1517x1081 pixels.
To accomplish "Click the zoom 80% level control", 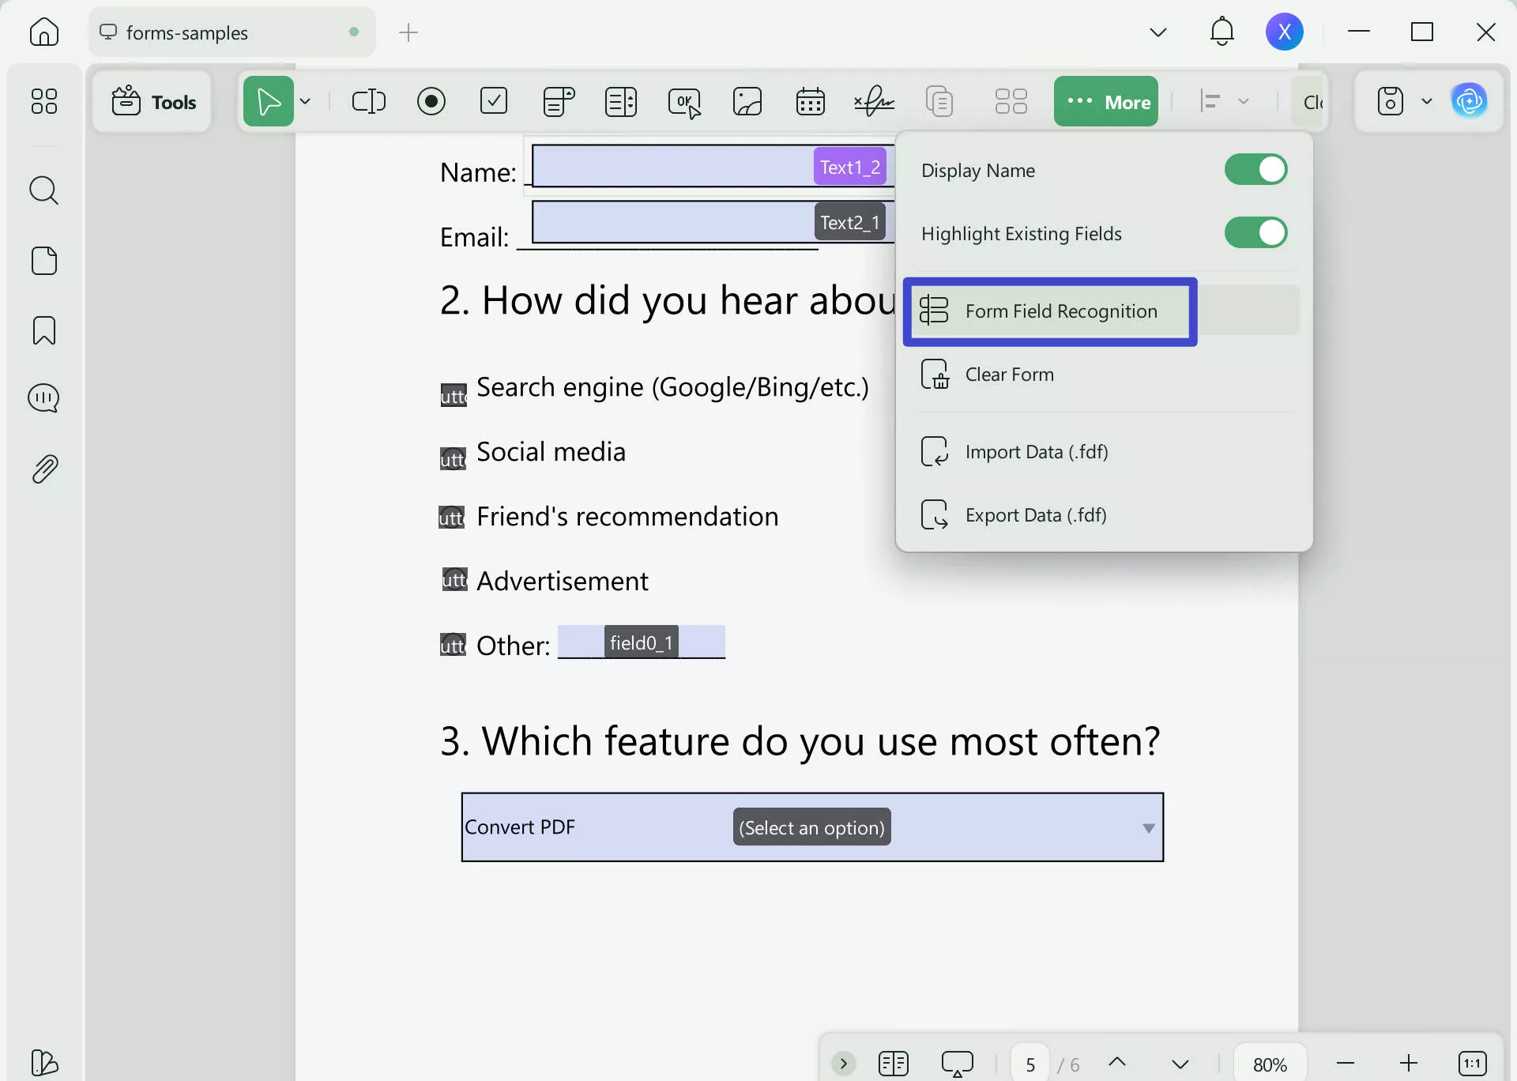I will 1270,1063.
